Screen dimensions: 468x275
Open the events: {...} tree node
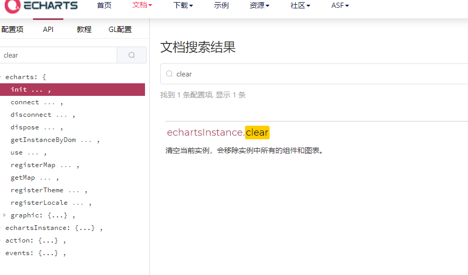[x=36, y=253]
